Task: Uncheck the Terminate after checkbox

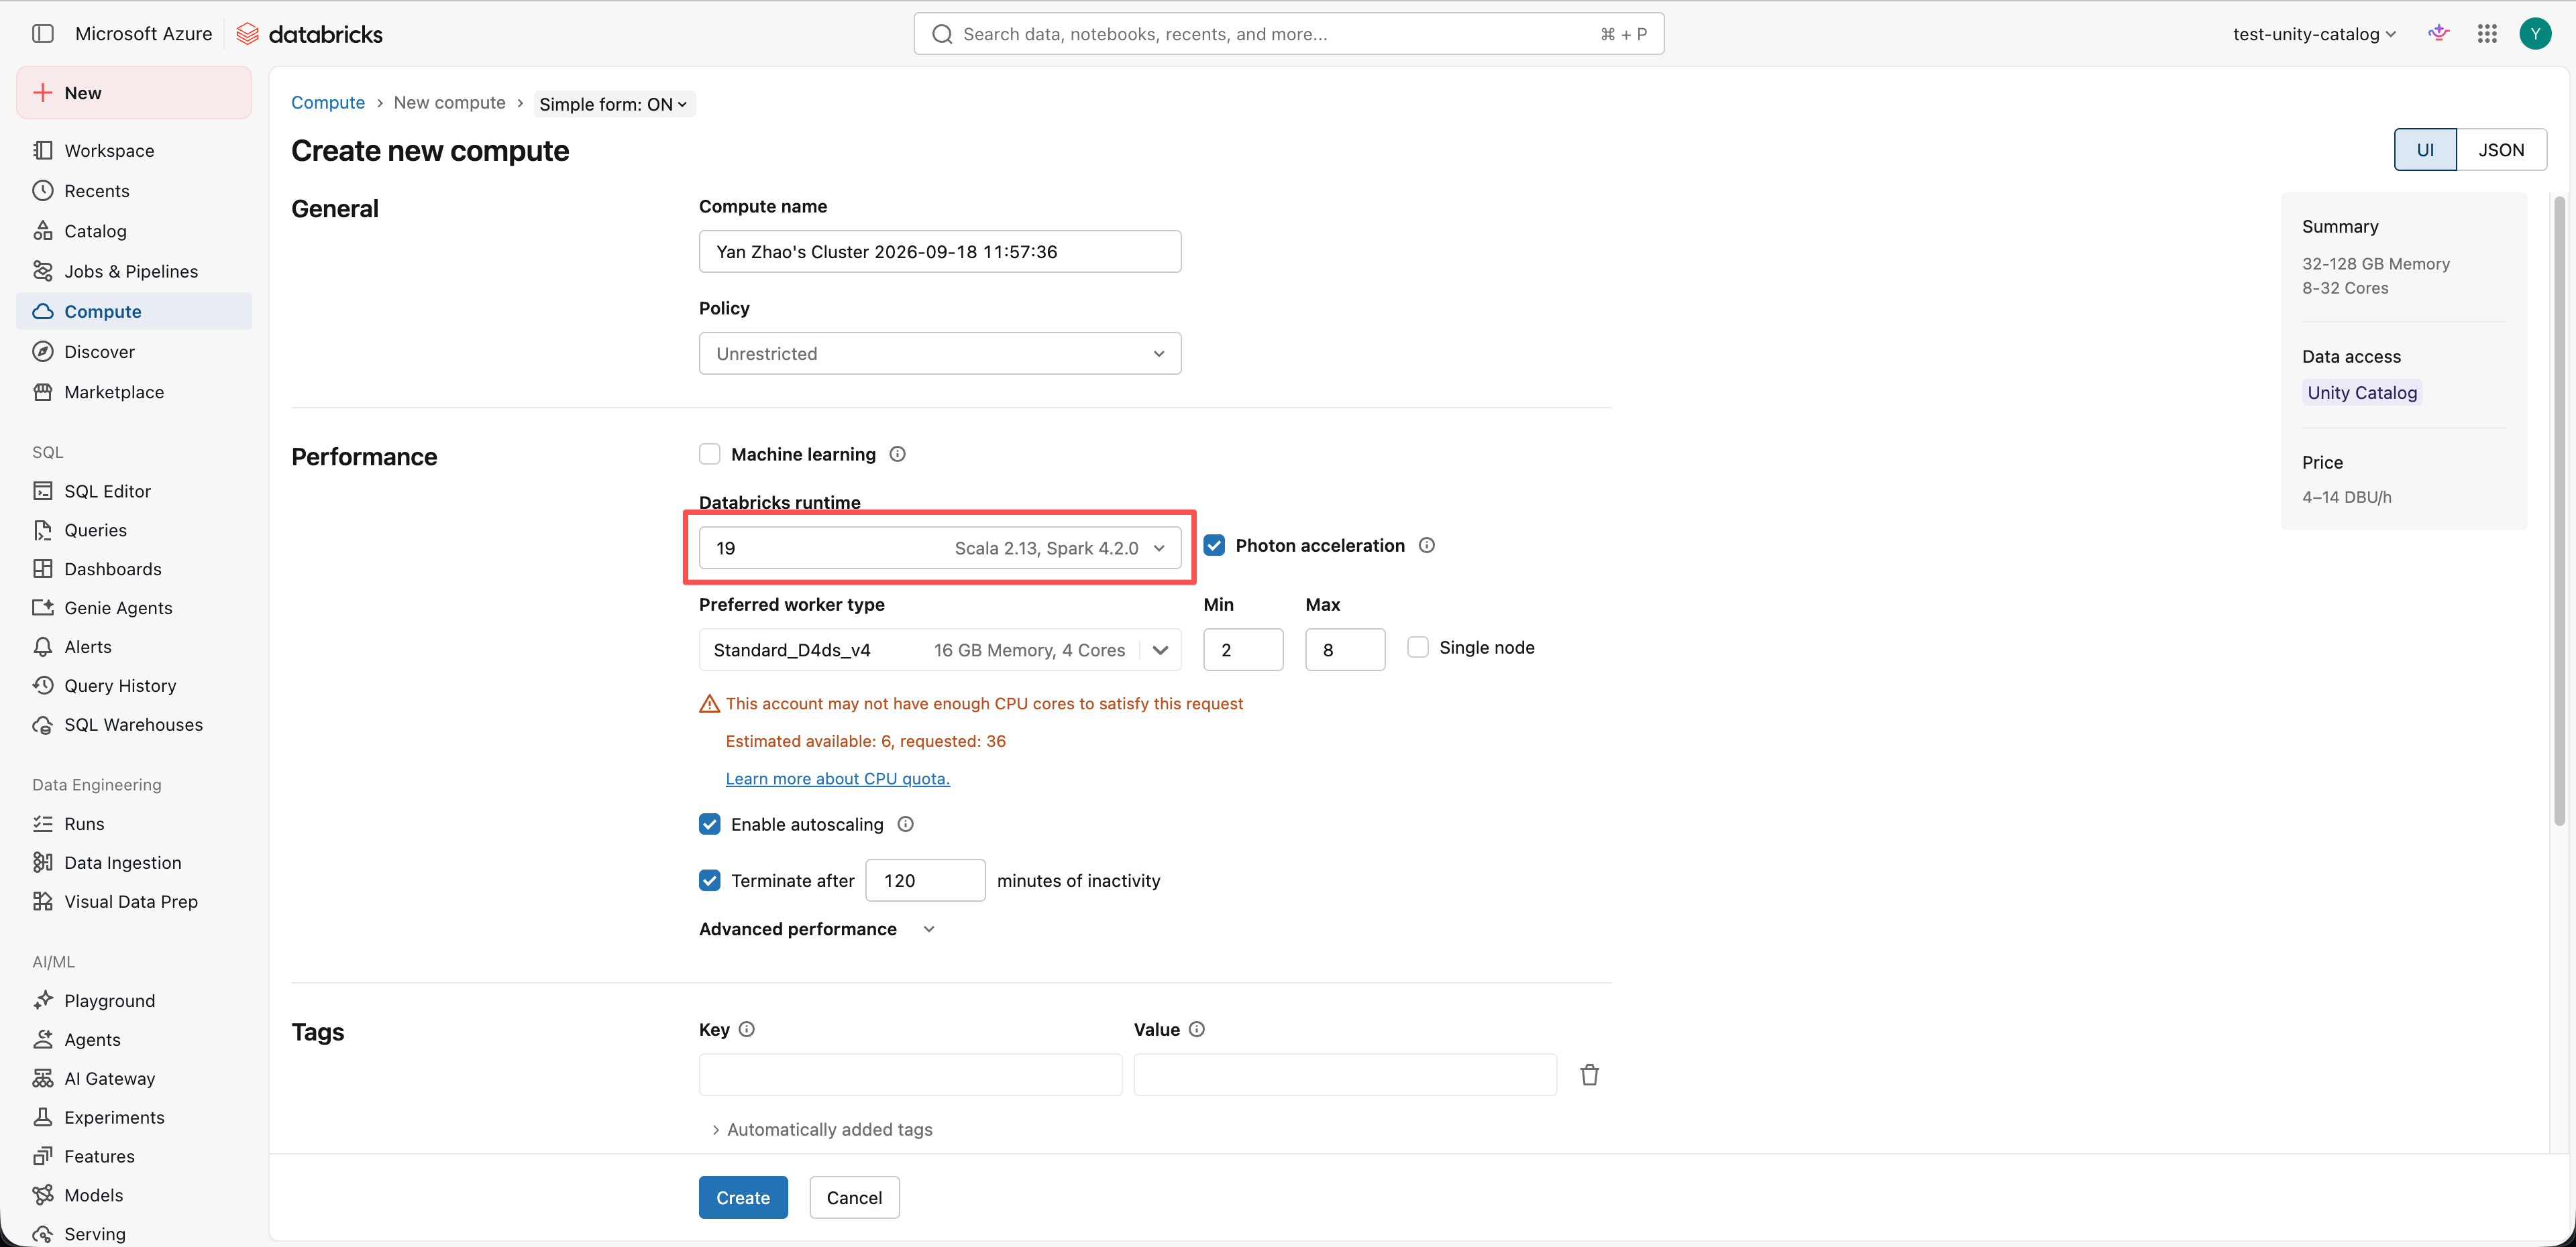Action: (710, 880)
